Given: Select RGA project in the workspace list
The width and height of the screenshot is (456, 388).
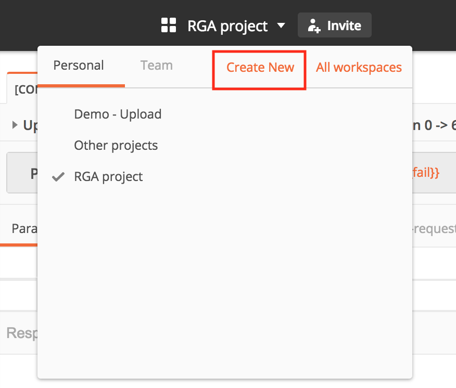Looking at the screenshot, I should point(108,177).
